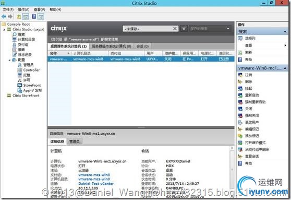Viewport: 291px width, 200px height.
Task: Open the 查看 submenu in actions pane
Action: (285, 45)
